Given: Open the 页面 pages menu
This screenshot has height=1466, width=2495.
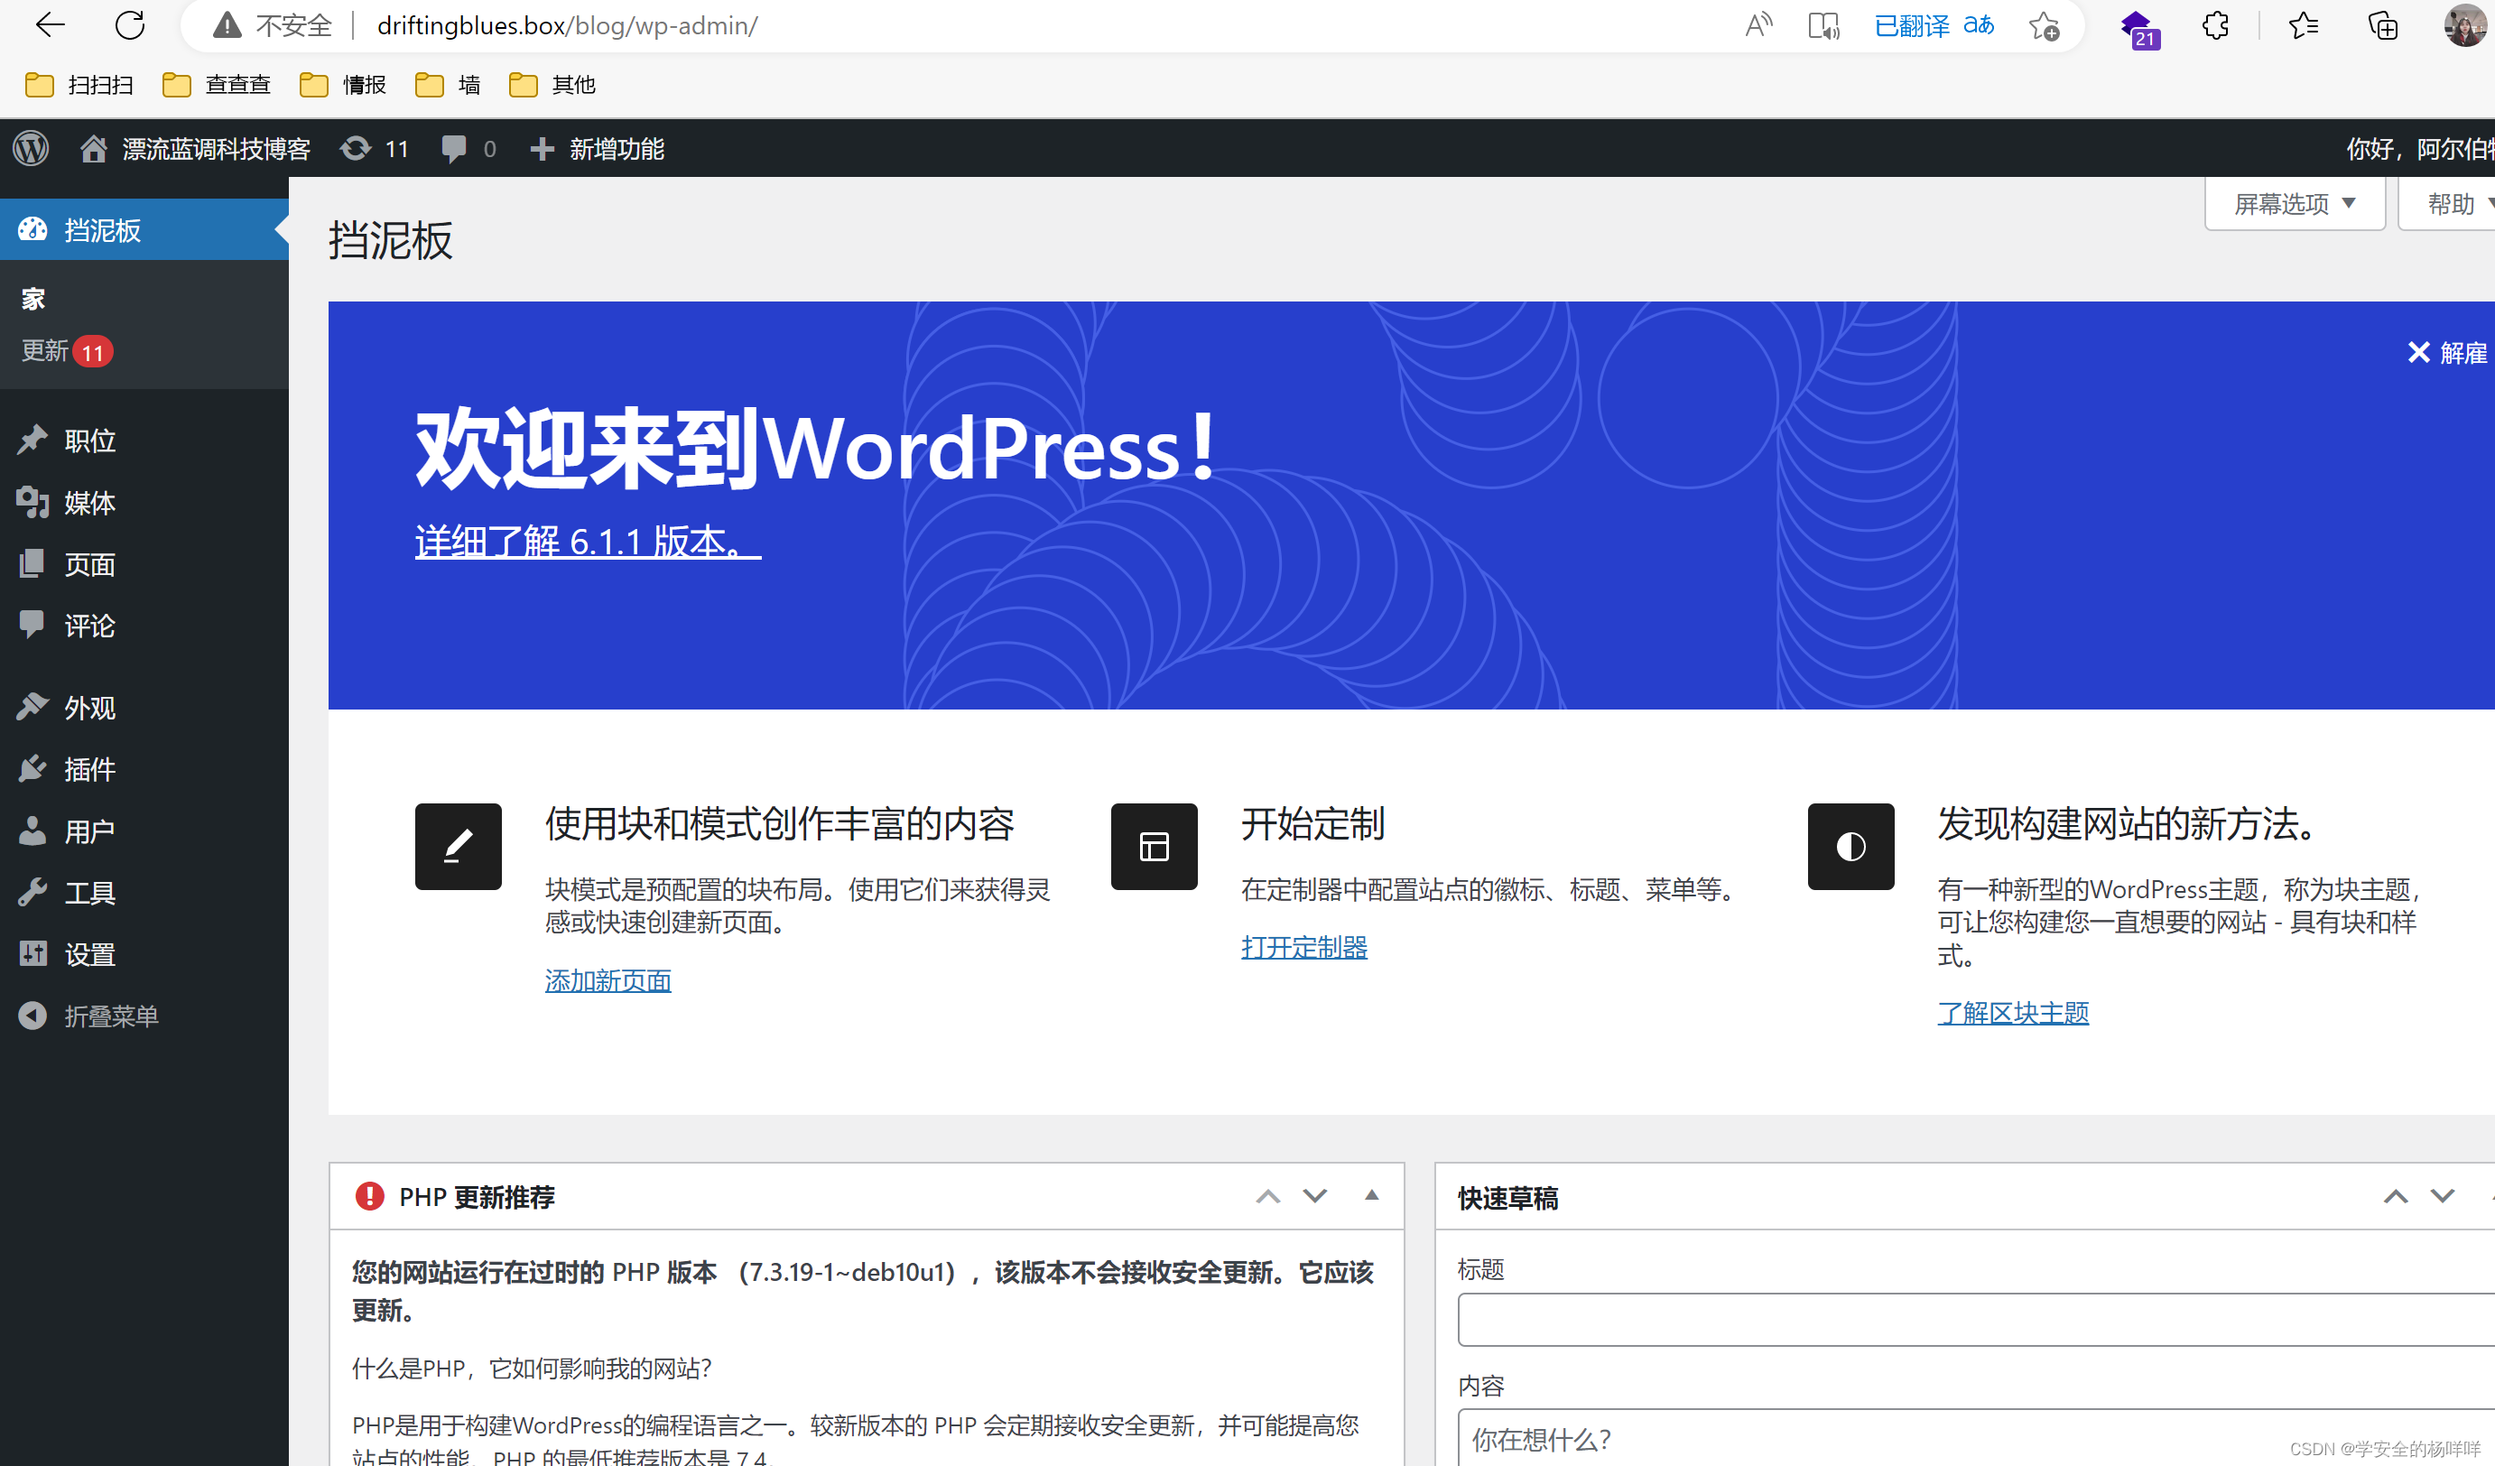Looking at the screenshot, I should coord(144,564).
